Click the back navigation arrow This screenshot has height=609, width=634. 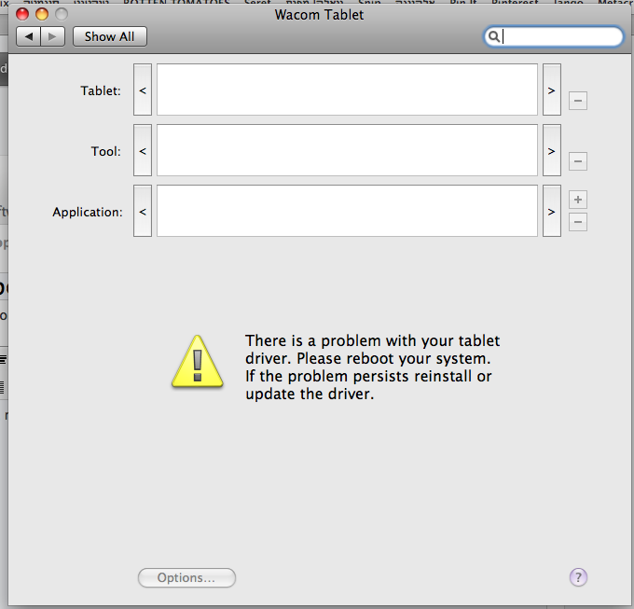click(28, 36)
